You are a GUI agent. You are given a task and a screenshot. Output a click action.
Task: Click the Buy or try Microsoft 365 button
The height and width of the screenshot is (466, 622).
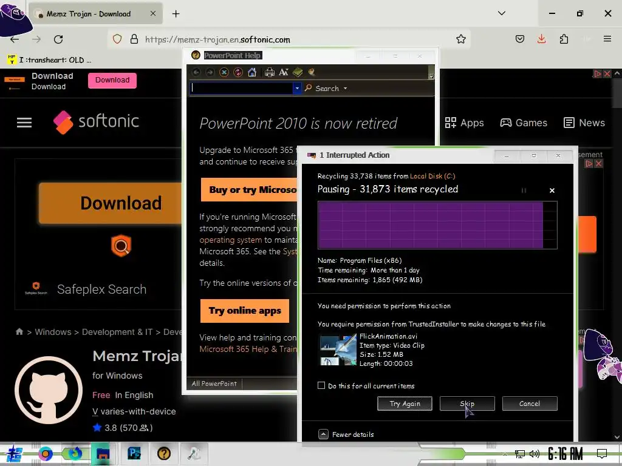249,190
